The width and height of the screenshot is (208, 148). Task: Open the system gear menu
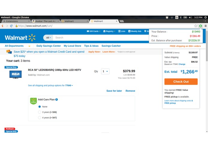coord(206,17)
